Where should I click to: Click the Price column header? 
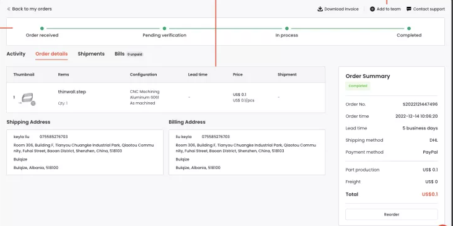click(x=238, y=74)
